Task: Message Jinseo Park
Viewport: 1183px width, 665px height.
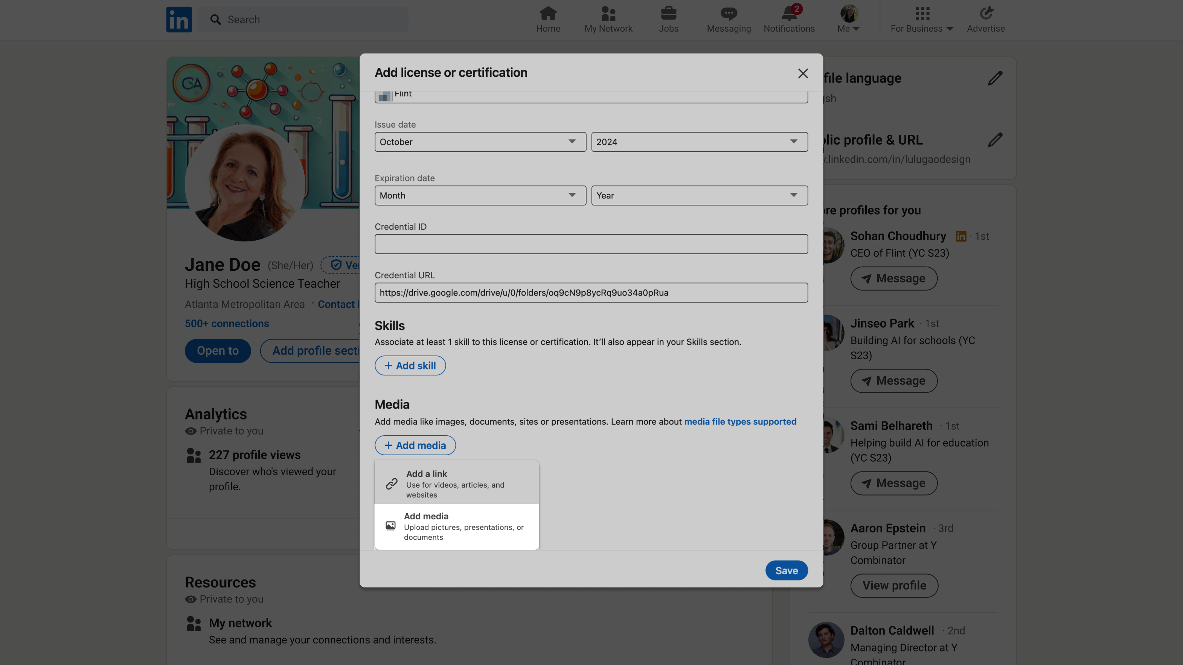Action: [893, 381]
